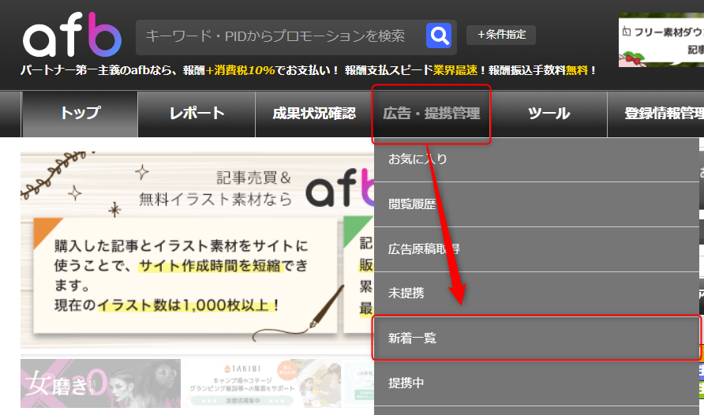The width and height of the screenshot is (704, 415).
Task: Open the 登録情報管理 navigation tab
Action: pyautogui.click(x=656, y=114)
